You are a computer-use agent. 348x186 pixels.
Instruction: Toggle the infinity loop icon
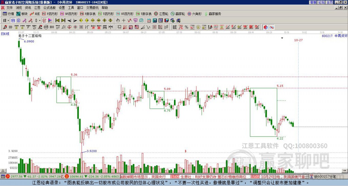pos(272,27)
